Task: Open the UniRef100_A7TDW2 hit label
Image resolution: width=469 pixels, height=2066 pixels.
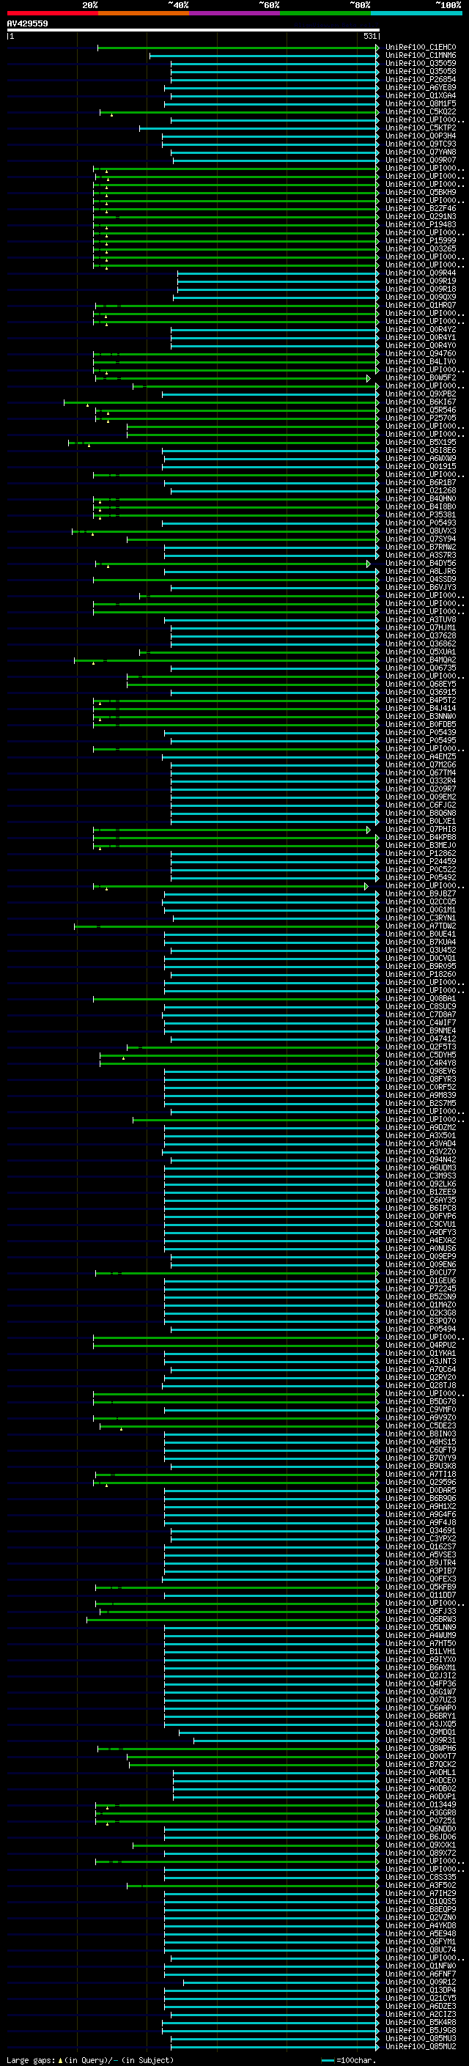Action: (x=420, y=926)
